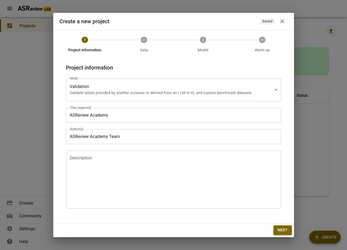
Task: Expand the Mode dropdown arrow
Action: pos(276,90)
